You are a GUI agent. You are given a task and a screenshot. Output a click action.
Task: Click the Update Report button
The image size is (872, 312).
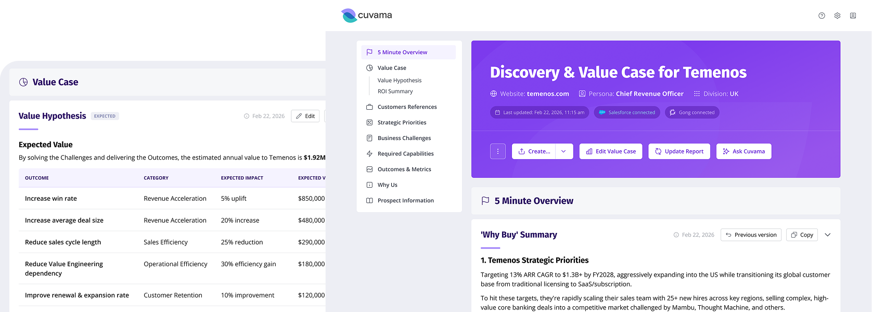tap(679, 151)
